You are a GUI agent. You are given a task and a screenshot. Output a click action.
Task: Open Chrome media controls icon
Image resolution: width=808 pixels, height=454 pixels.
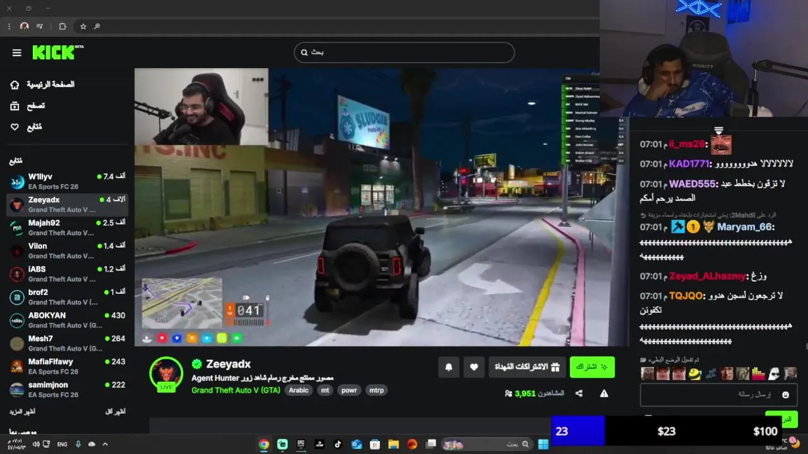point(40,26)
